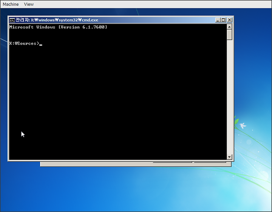
Task: Click the console vertical scrollbar thumb
Action: (x=229, y=35)
